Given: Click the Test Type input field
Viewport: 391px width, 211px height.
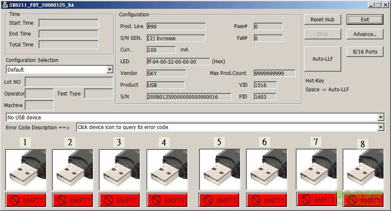Looking at the screenshot, I should [x=98, y=94].
